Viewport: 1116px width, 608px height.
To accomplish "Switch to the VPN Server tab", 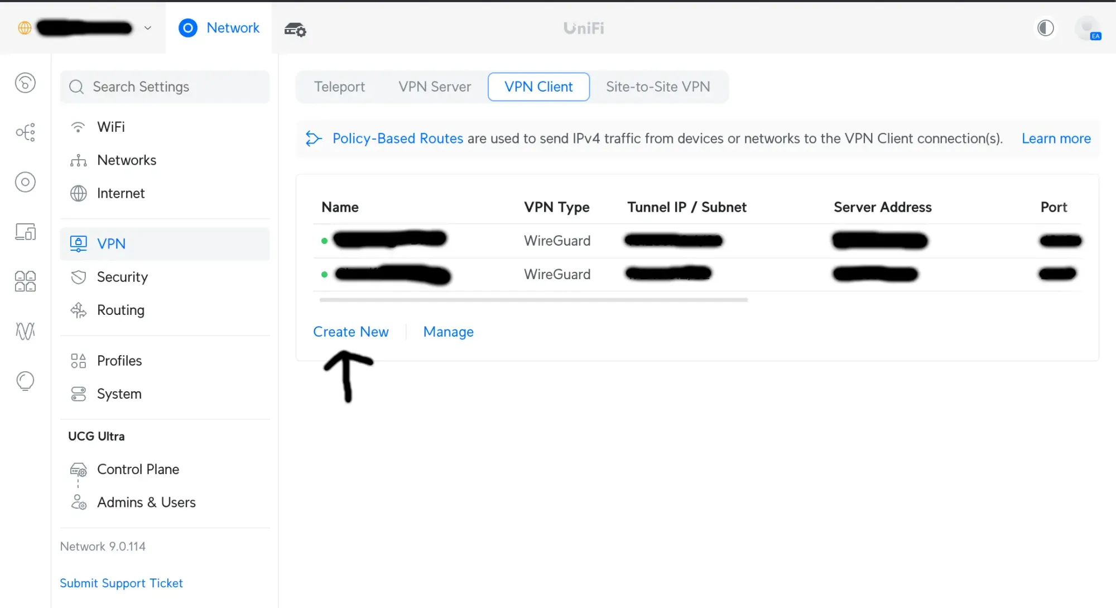I will pyautogui.click(x=435, y=87).
